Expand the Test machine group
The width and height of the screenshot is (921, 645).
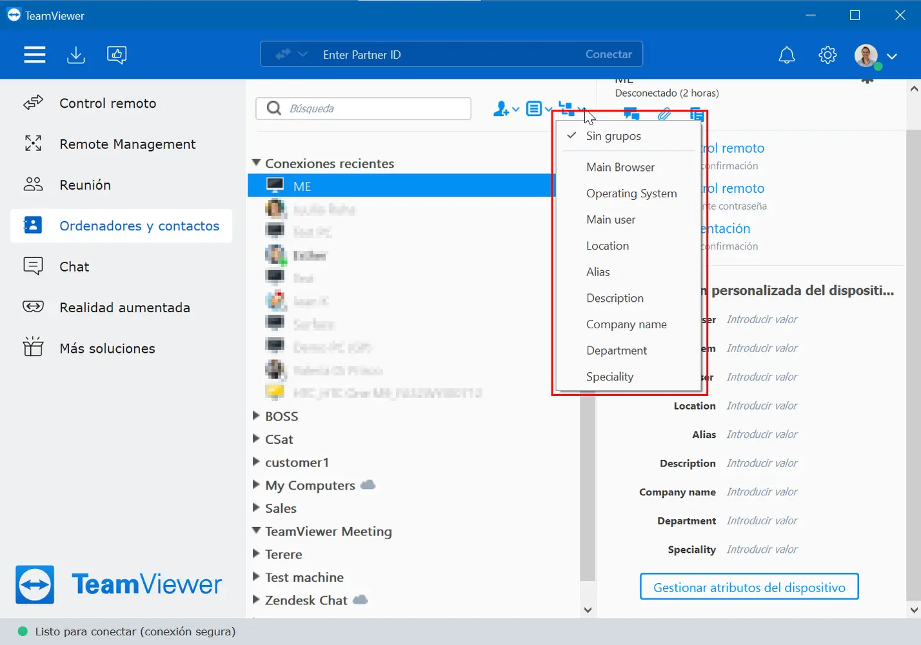tap(256, 577)
